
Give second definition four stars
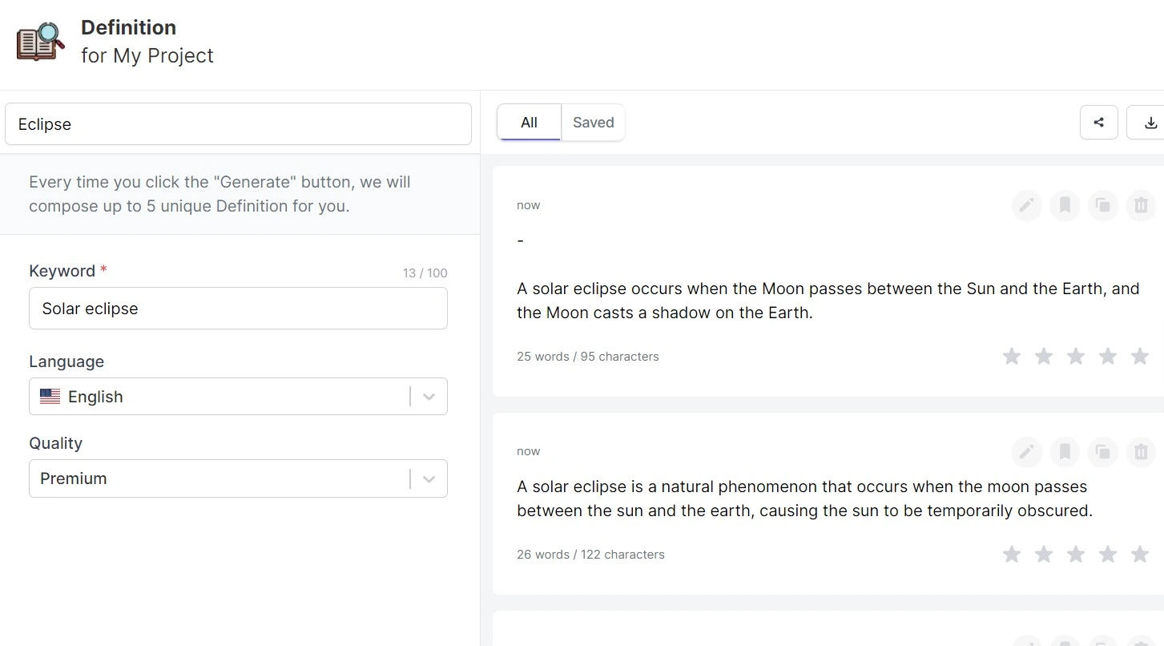1108,554
